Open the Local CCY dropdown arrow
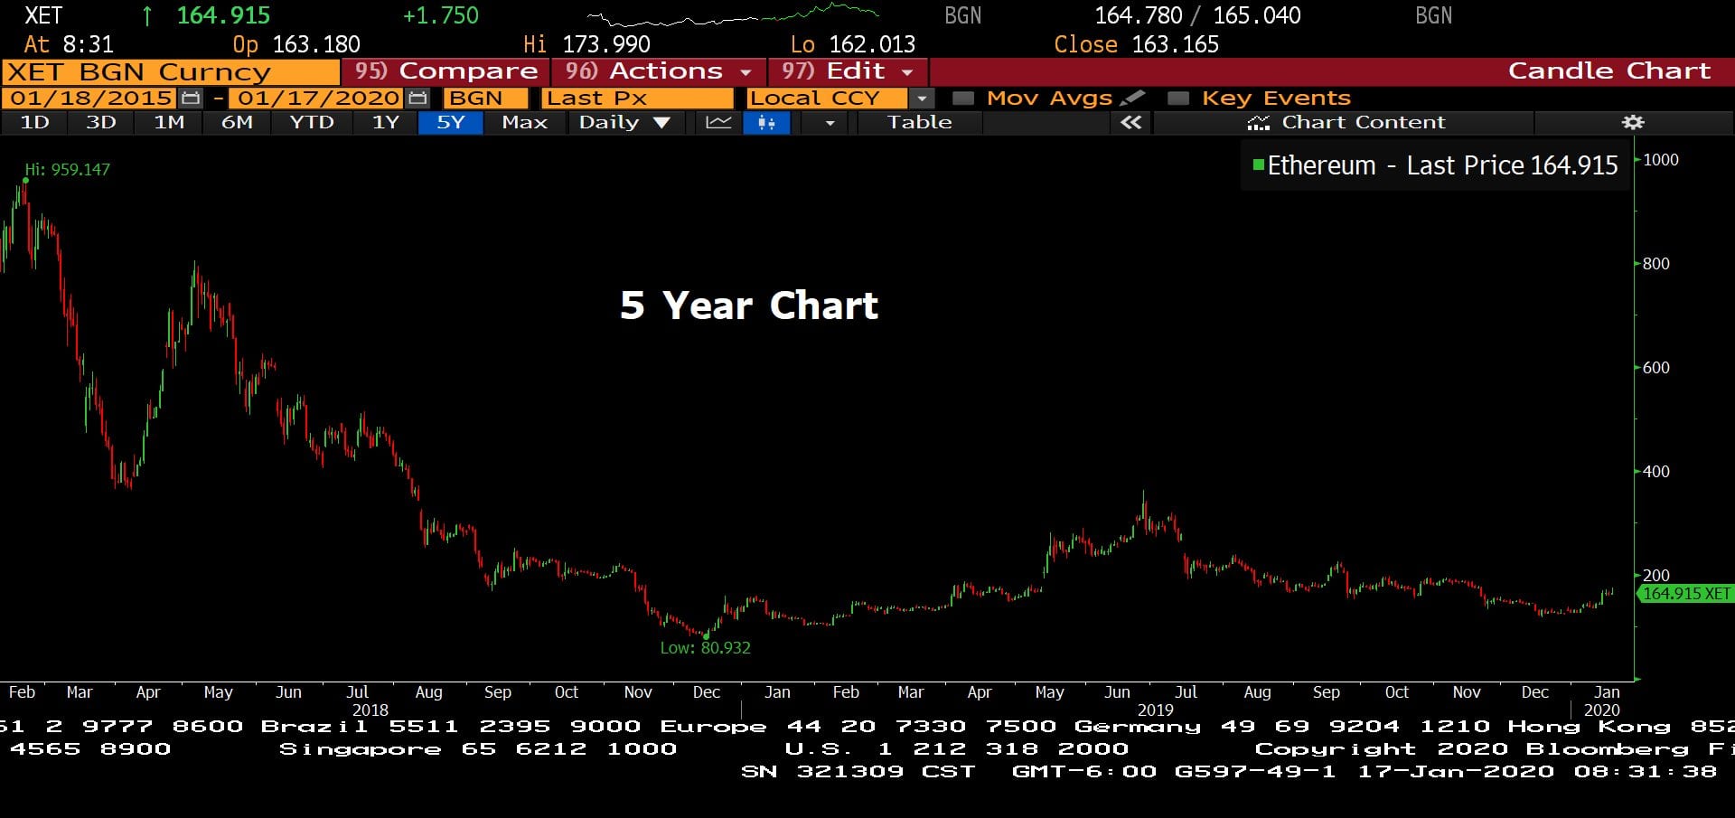Viewport: 1735px width, 818px height. coord(921,98)
